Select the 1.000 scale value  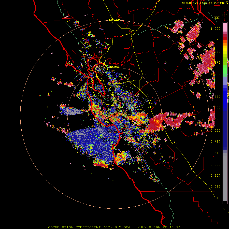click(216, 28)
